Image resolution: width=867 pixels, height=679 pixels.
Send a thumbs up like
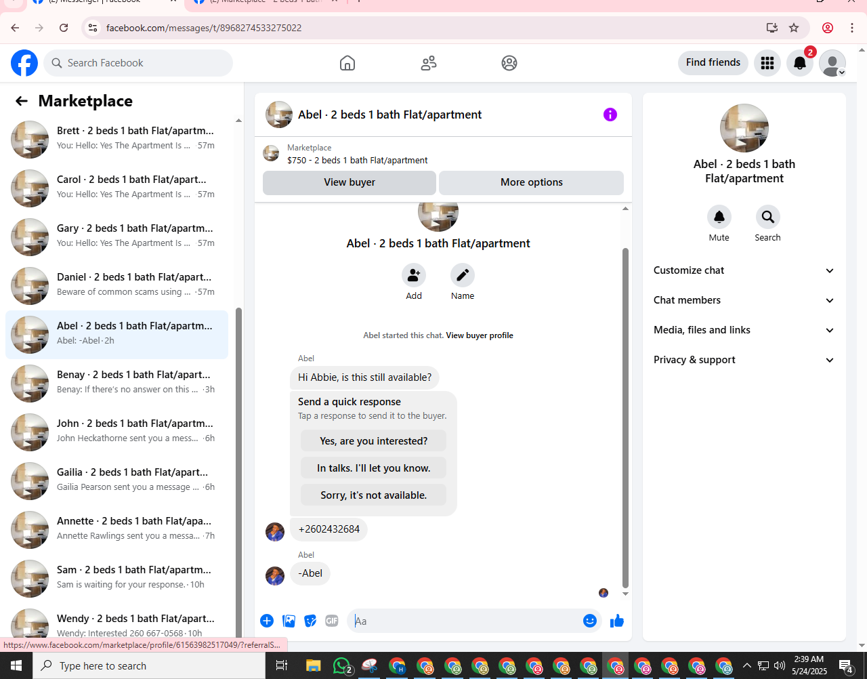pos(617,621)
